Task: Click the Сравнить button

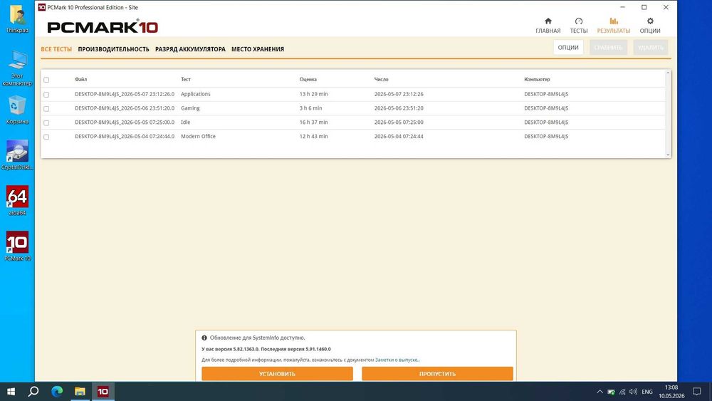Action: click(x=608, y=47)
